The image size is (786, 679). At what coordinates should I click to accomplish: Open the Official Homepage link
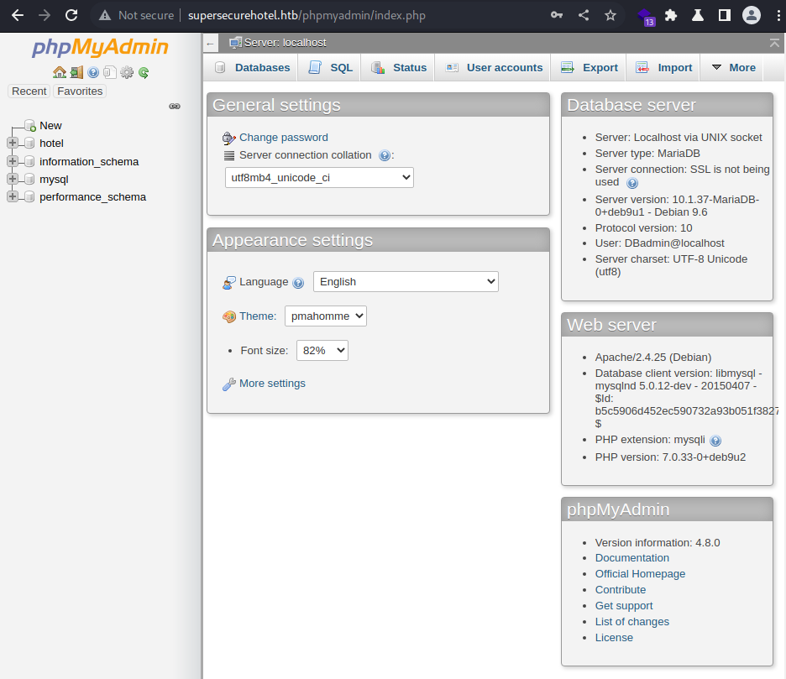pyautogui.click(x=640, y=574)
